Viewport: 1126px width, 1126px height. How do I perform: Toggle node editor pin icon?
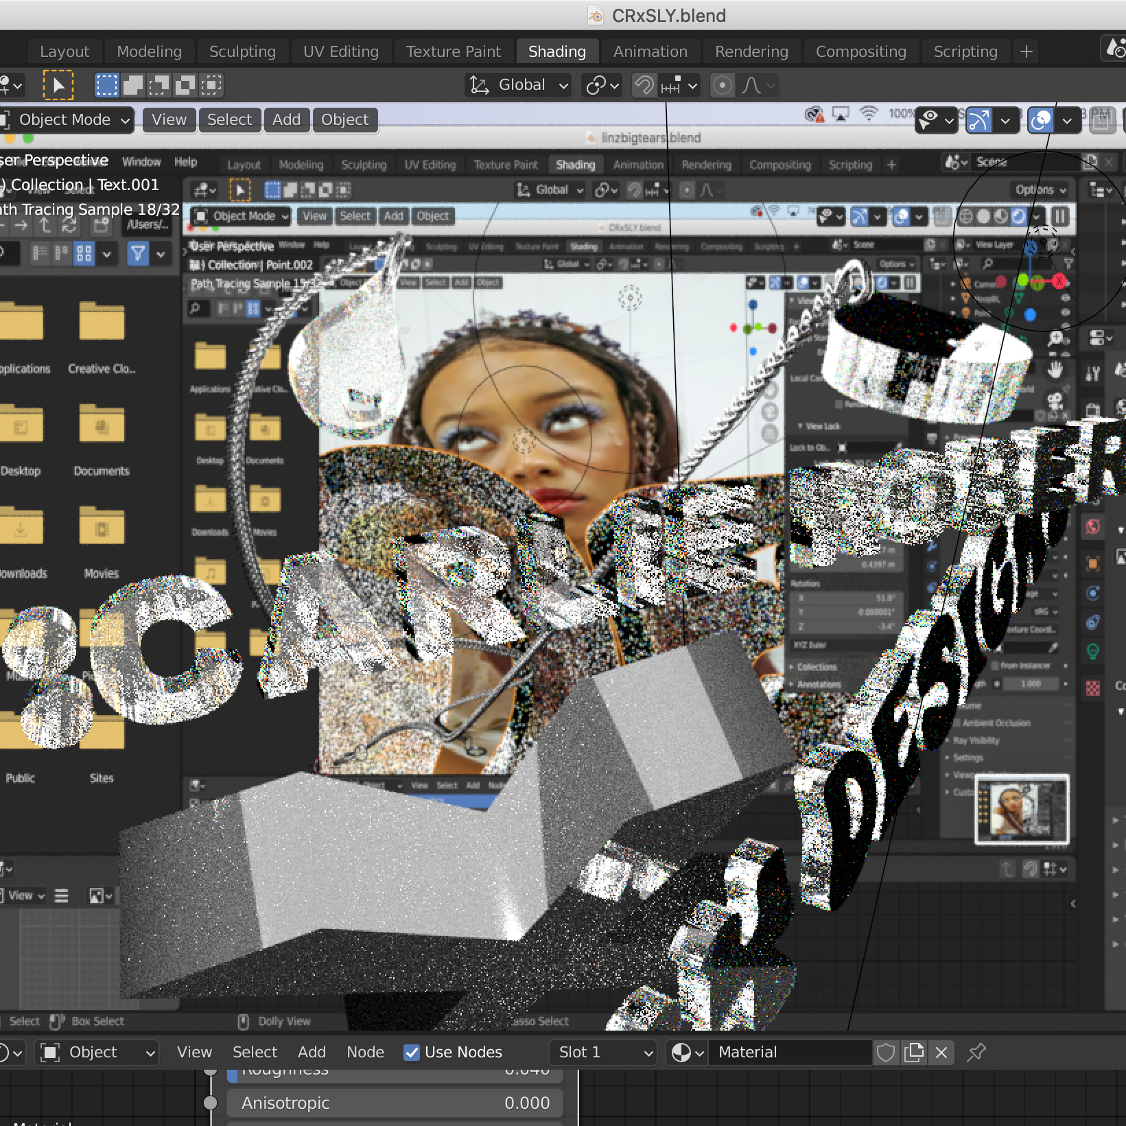coord(976,1052)
